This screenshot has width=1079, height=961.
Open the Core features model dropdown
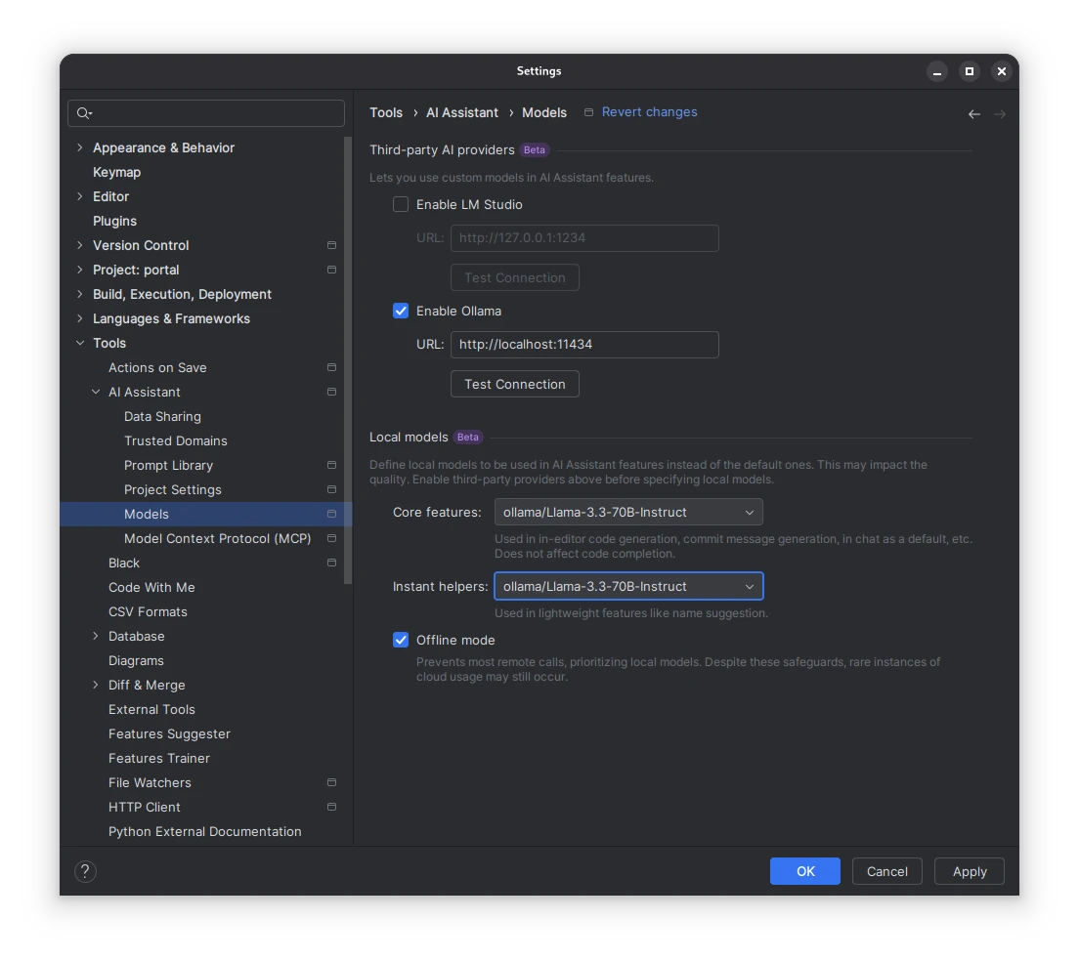click(627, 512)
